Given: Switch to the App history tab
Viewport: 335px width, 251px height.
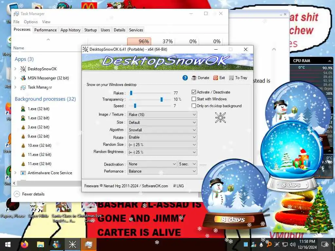Looking at the screenshot, I should pos(70,30).
